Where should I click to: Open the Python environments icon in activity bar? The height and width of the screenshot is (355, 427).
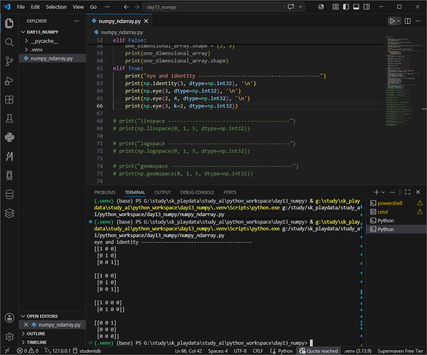[x=9, y=137]
